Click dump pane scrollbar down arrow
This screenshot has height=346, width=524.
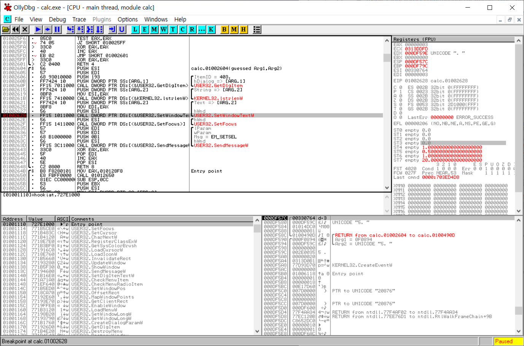point(257,331)
